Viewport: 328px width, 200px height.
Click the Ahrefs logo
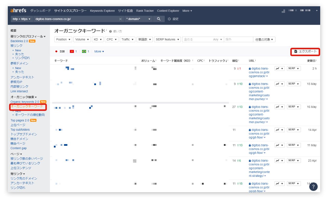(x=18, y=11)
